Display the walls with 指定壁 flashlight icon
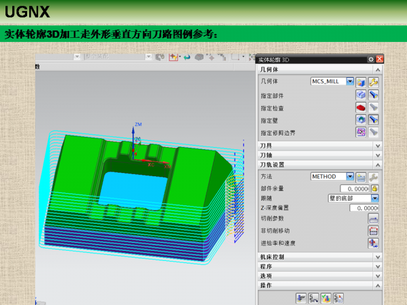 click(x=373, y=119)
